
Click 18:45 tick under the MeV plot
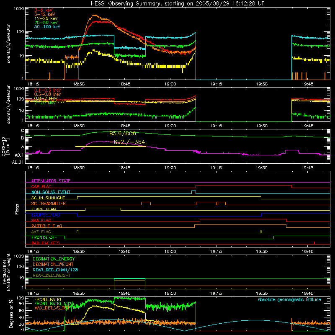124,126
